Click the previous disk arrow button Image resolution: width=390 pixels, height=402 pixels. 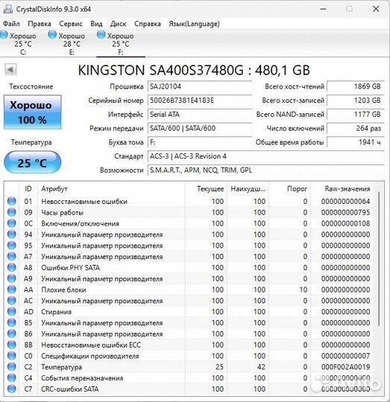coord(10,69)
